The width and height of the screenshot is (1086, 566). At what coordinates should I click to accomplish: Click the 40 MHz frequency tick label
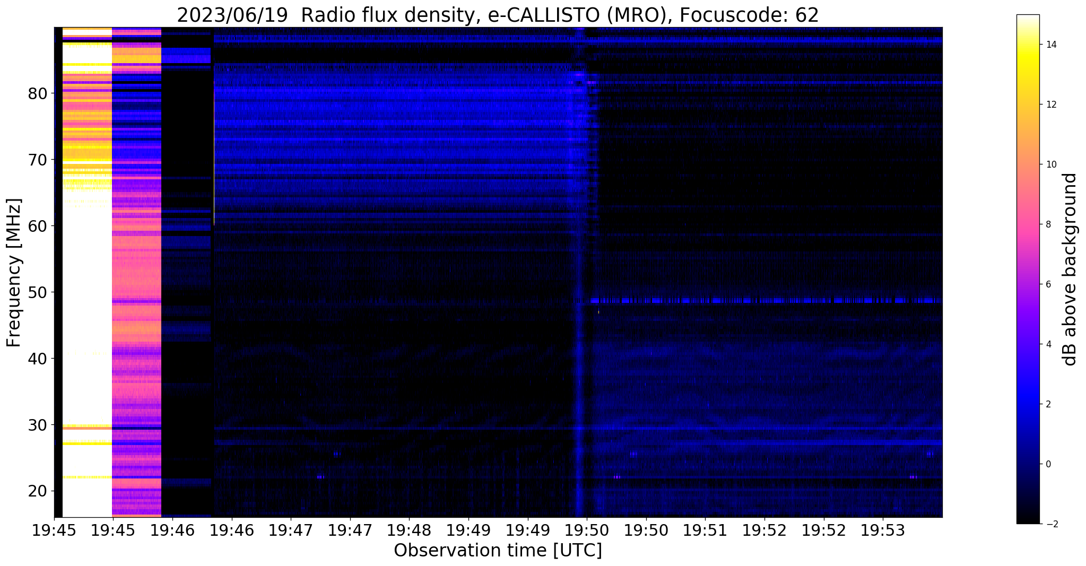pyautogui.click(x=38, y=359)
